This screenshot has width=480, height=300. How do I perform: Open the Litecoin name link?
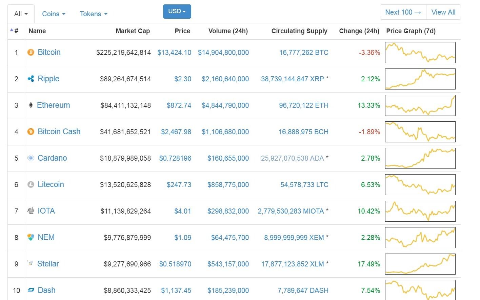(51, 184)
